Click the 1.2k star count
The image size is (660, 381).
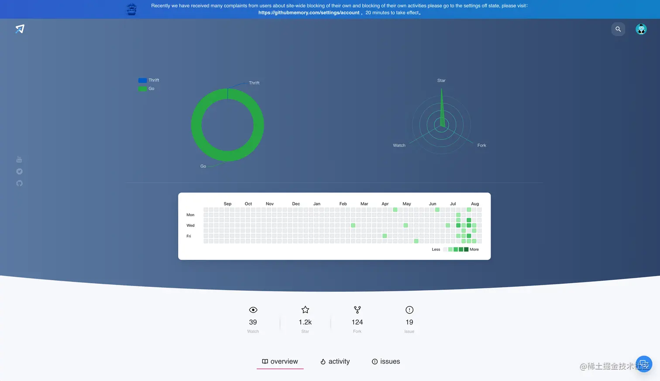[x=305, y=322]
